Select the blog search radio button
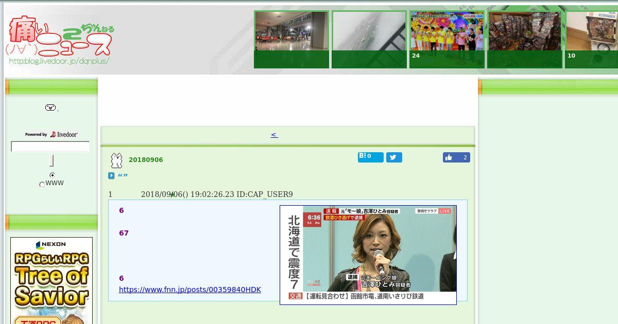This screenshot has width=618, height=324. coord(52,175)
